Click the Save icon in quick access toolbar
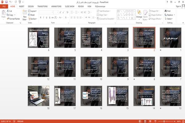This screenshot has width=185, height=123. (6, 2)
